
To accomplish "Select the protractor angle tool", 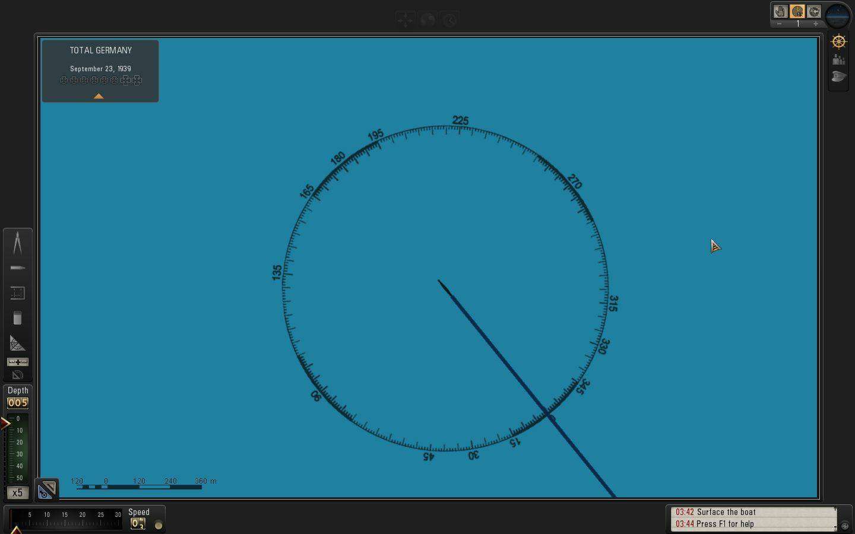I will [17, 344].
